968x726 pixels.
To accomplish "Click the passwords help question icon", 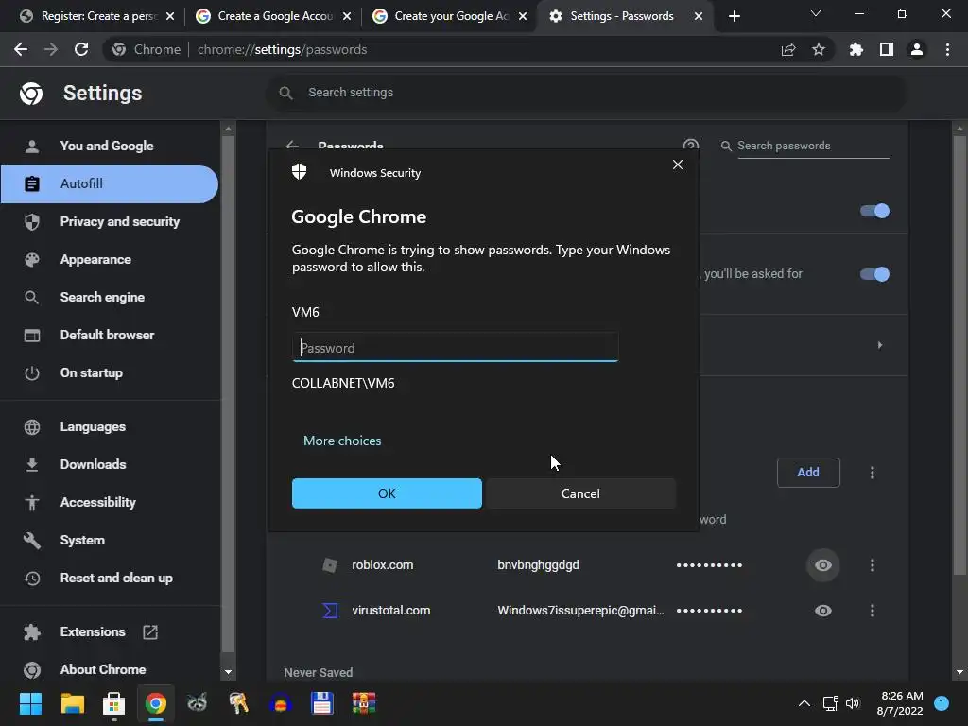I will tap(691, 146).
